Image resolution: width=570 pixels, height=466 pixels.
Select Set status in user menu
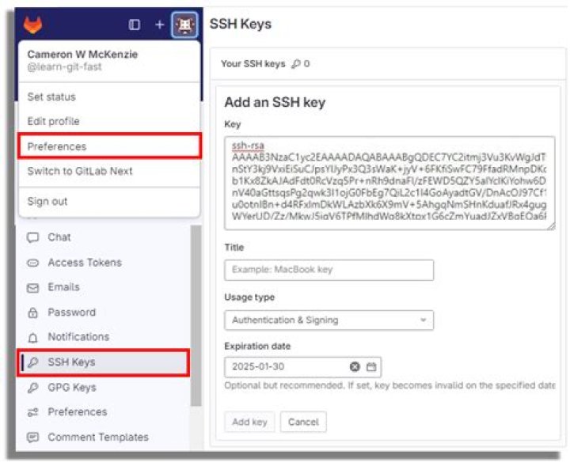(x=109, y=97)
